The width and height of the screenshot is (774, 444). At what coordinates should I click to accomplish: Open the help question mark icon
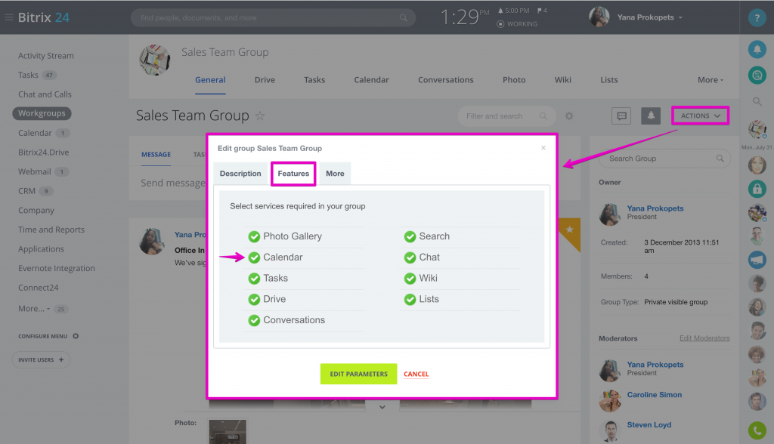757,18
